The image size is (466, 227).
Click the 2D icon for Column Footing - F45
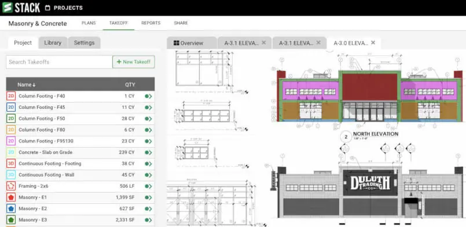coord(11,107)
